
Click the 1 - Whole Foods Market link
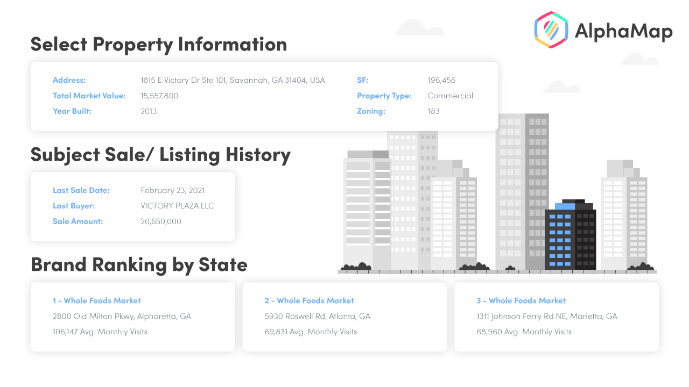[x=97, y=300]
